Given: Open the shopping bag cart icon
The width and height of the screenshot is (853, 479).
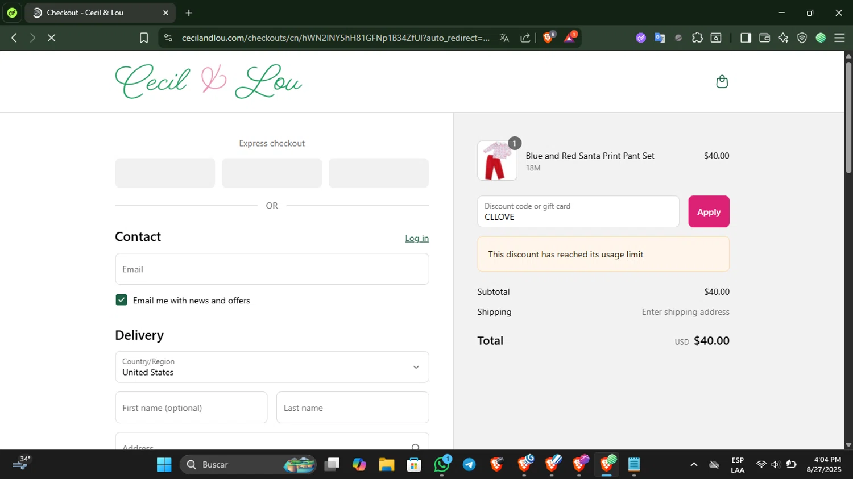Looking at the screenshot, I should 722,82.
